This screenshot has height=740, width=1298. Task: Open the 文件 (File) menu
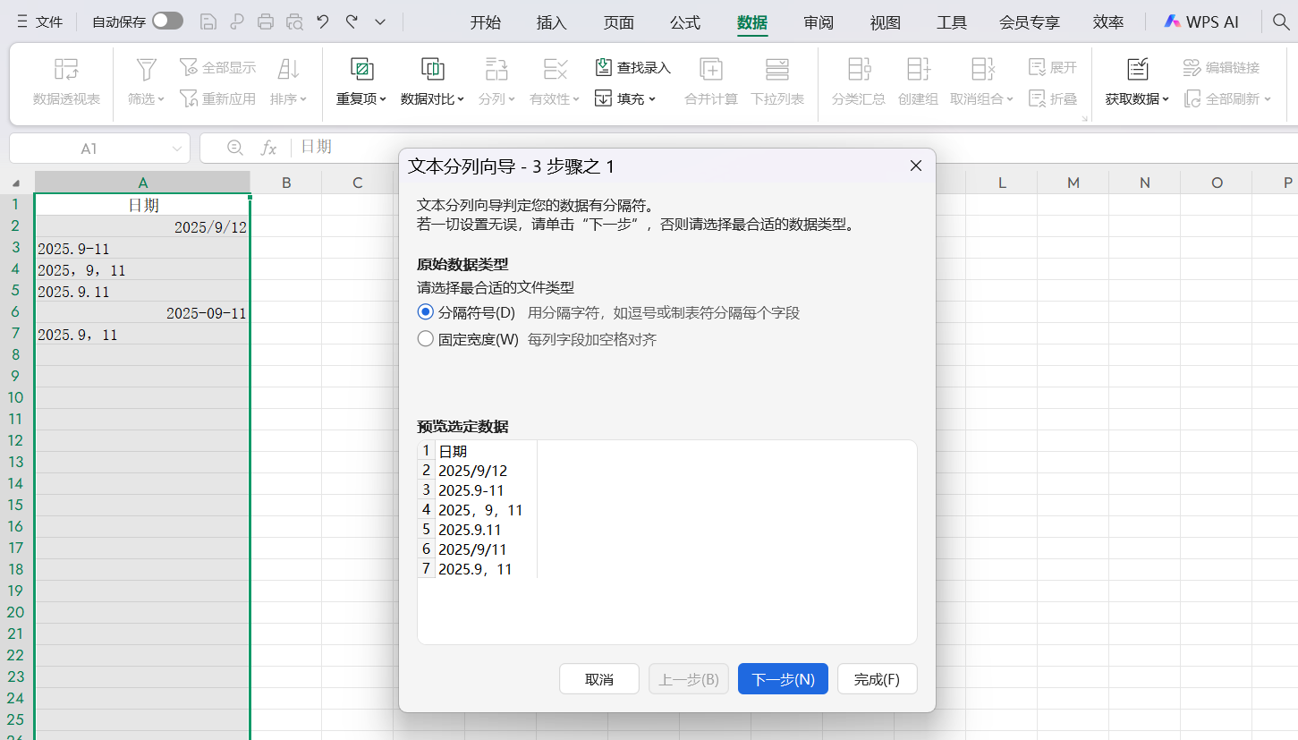tap(48, 20)
